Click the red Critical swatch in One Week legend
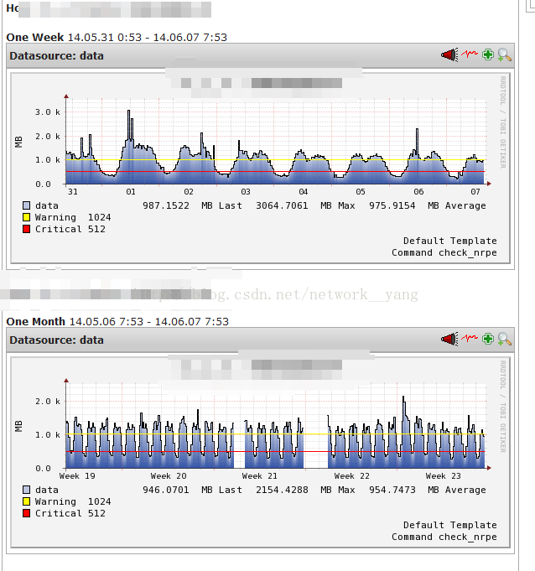 (26, 229)
